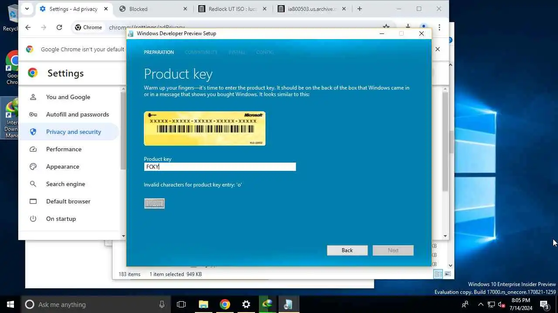
Task: Open a new Chrome tab
Action: coord(359,9)
